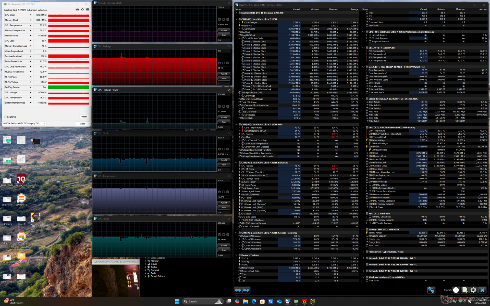Viewport: 490px width, 306px height.
Task: Click the HWiNFO clock reset timer icon
Action: tap(456, 290)
